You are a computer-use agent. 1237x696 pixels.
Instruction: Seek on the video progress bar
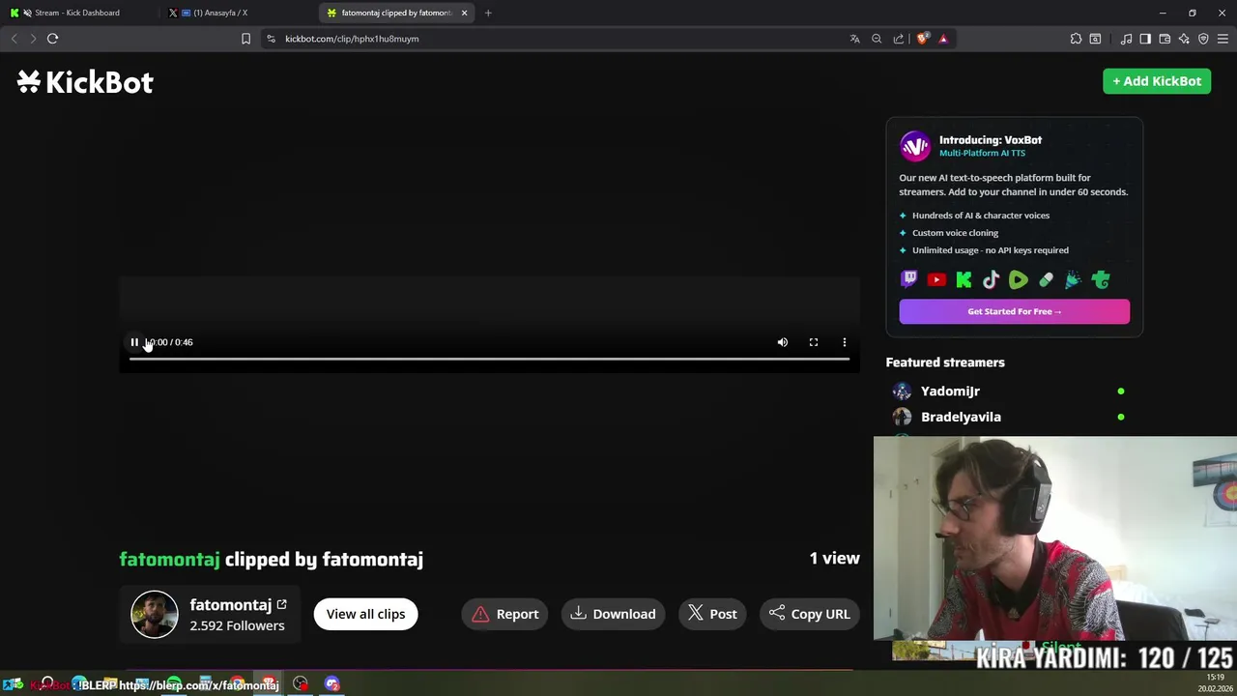point(490,360)
